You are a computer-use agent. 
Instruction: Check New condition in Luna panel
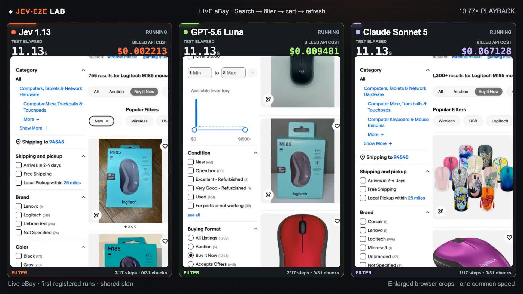pyautogui.click(x=191, y=162)
